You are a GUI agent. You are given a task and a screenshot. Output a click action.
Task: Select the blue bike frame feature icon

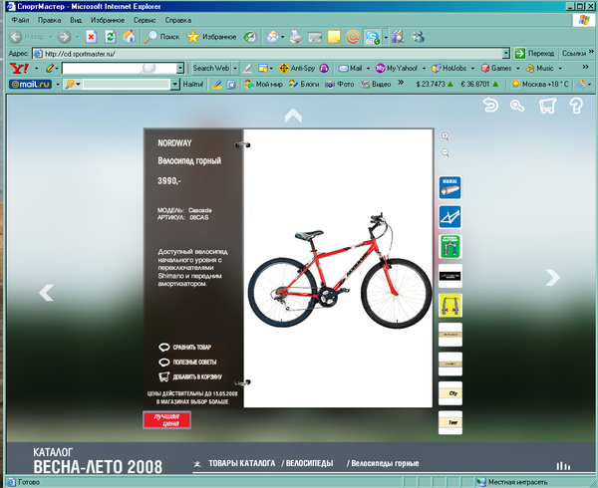click(x=450, y=217)
